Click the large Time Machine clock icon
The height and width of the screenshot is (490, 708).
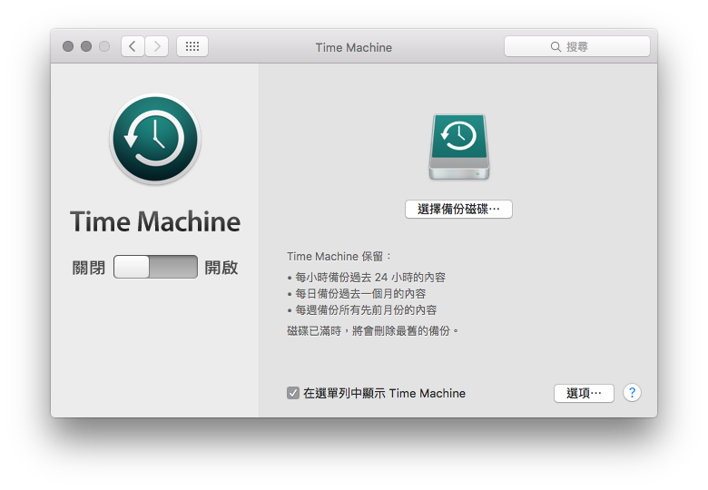pos(155,139)
